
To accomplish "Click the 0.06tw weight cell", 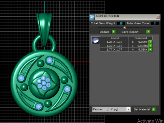I will click(x=143, y=42).
